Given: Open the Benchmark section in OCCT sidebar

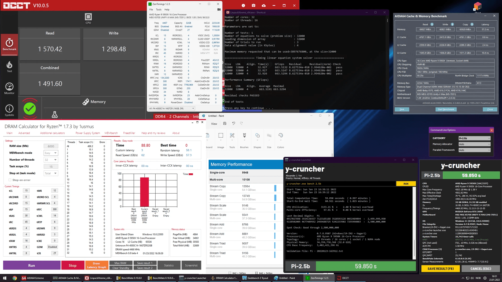Looking at the screenshot, I should pyautogui.click(x=9, y=45).
